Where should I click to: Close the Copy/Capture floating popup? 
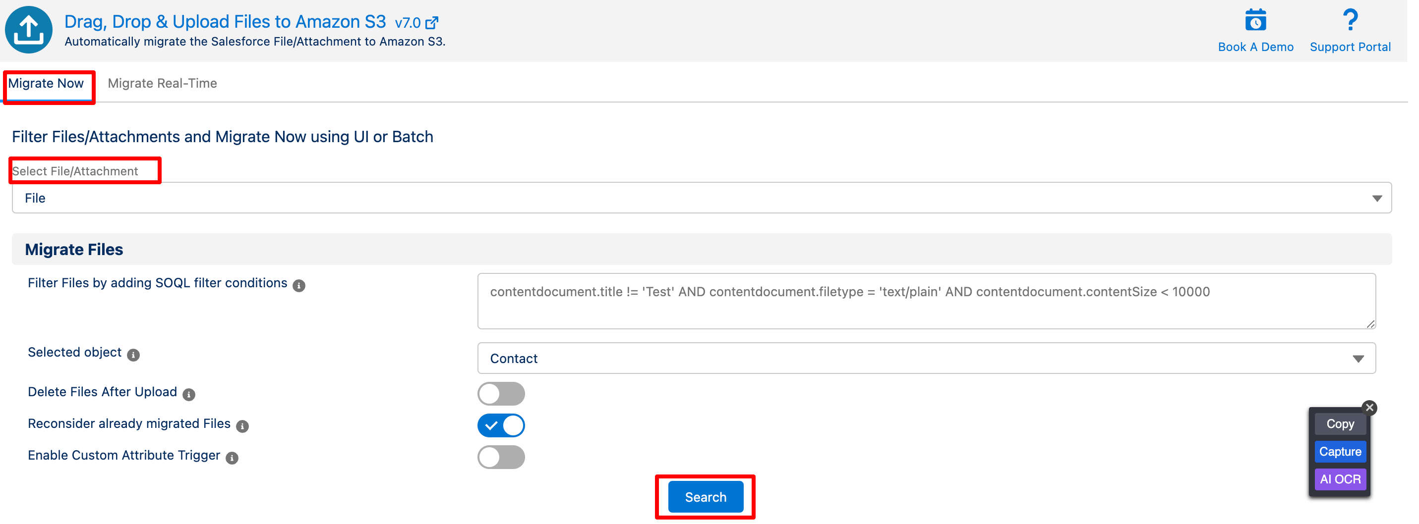click(1369, 407)
